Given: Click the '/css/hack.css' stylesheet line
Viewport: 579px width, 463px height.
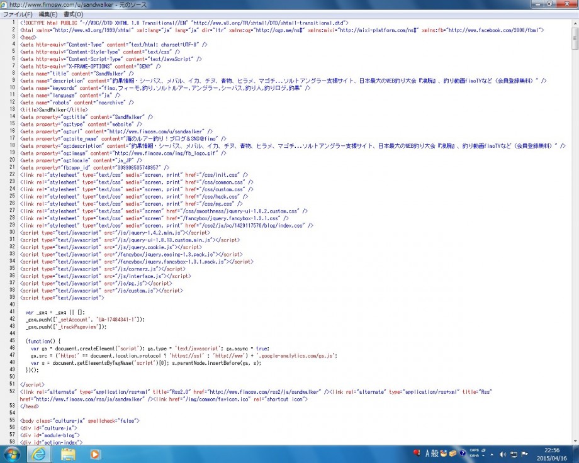Looking at the screenshot, I should pyautogui.click(x=133, y=197).
